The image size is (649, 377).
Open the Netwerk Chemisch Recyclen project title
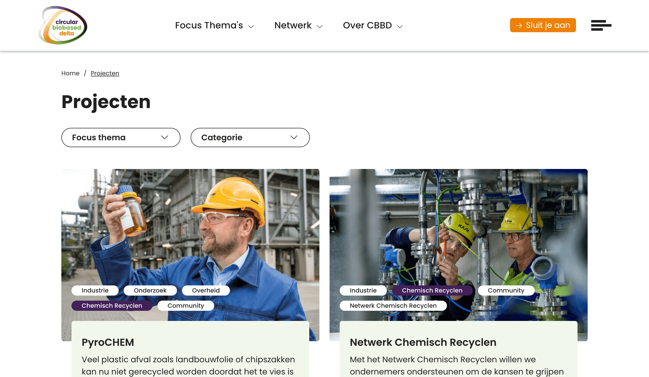point(423,342)
